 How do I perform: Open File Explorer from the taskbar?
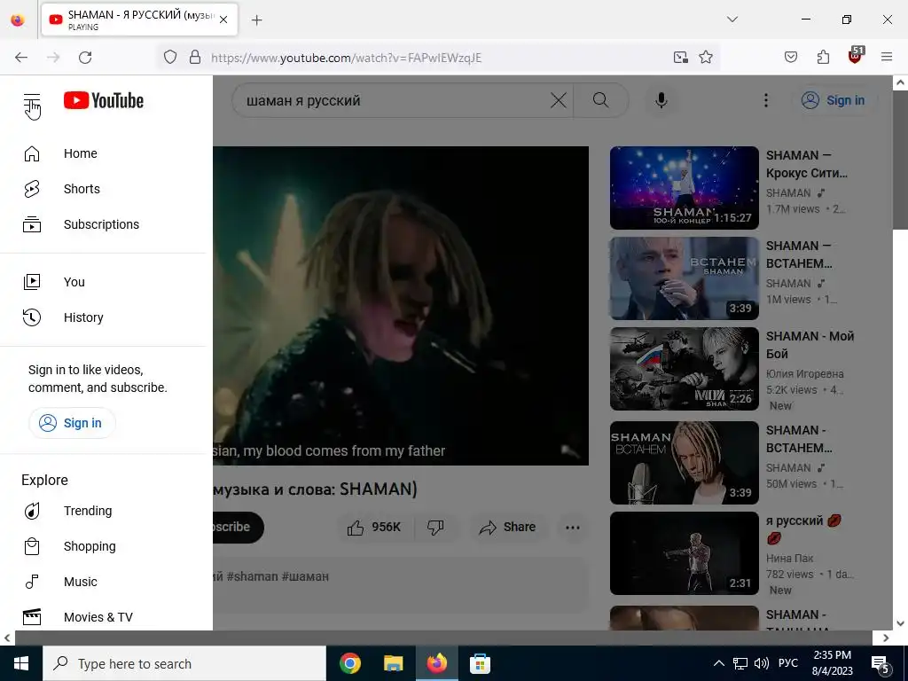pos(393,663)
